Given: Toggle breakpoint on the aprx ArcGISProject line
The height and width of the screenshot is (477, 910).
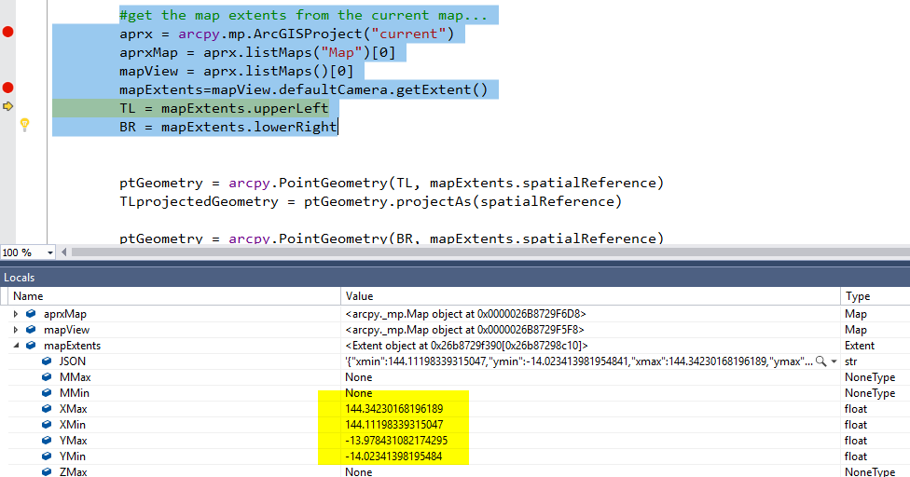Looking at the screenshot, I should pyautogui.click(x=7, y=32).
